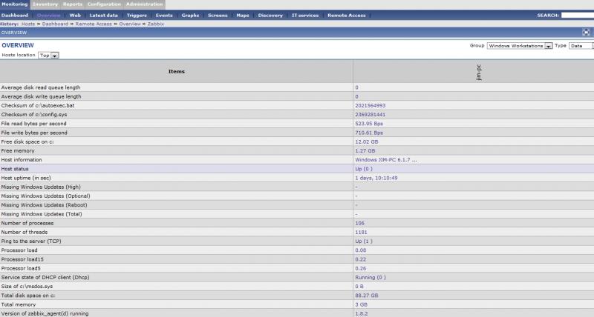The image size is (594, 317).
Task: Open Discovery in the submenu
Action: 270,16
